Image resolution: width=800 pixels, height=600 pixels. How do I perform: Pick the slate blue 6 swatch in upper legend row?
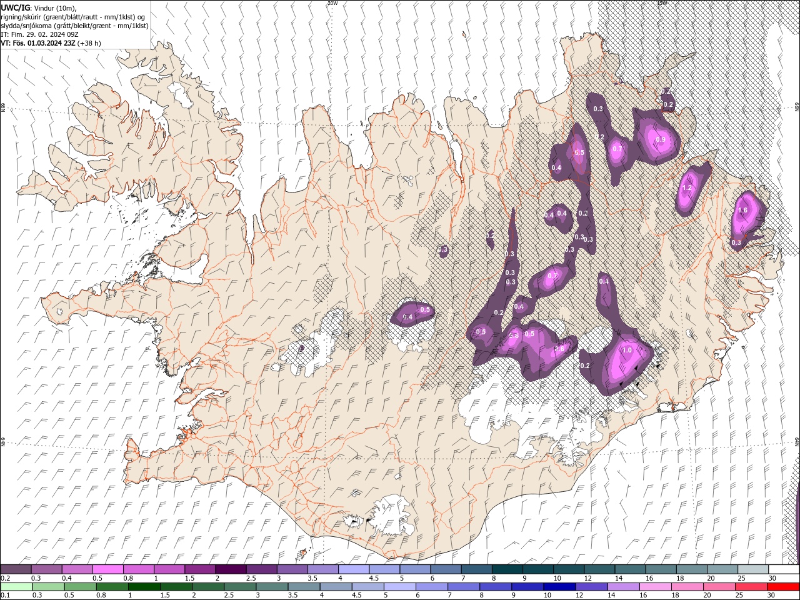coord(446,569)
